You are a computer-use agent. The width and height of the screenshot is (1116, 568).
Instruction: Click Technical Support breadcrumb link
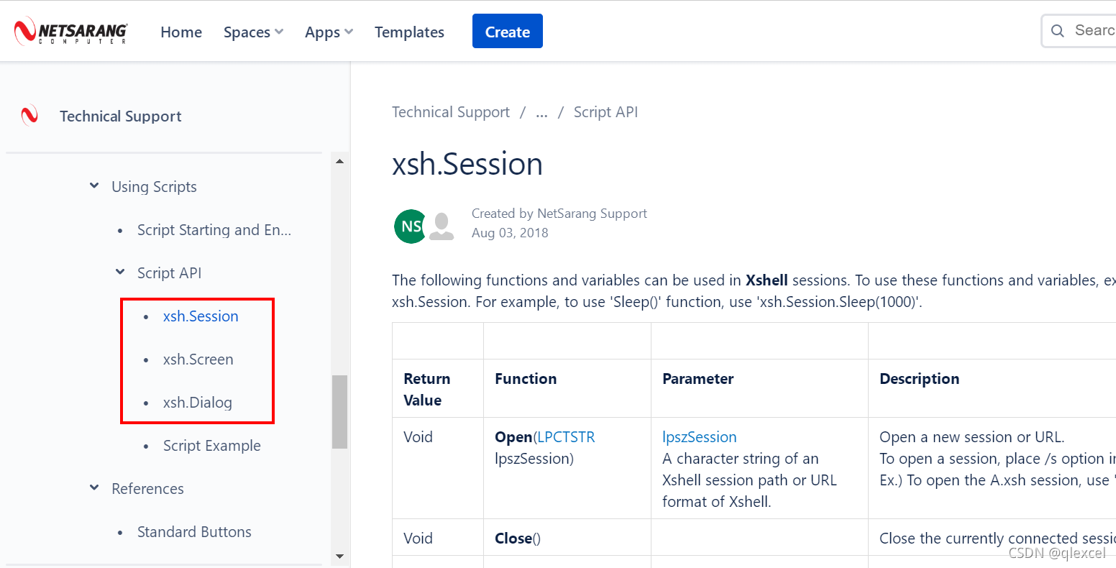click(451, 112)
